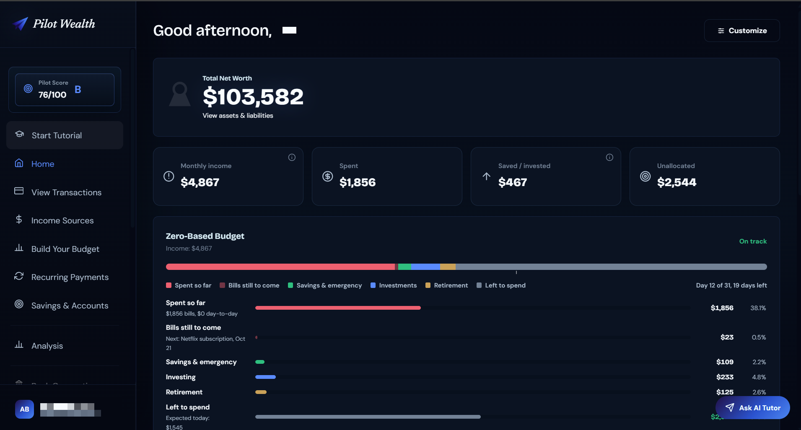Click the View Transactions card icon
This screenshot has width=801, height=430.
(x=19, y=191)
